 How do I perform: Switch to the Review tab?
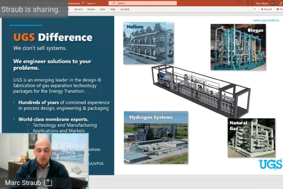point(91,9)
